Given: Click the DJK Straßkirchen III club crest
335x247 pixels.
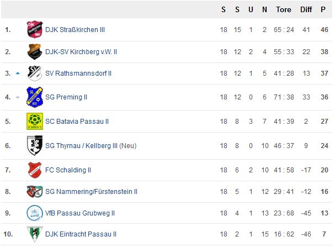Looking at the screenshot, I should [35, 29].
